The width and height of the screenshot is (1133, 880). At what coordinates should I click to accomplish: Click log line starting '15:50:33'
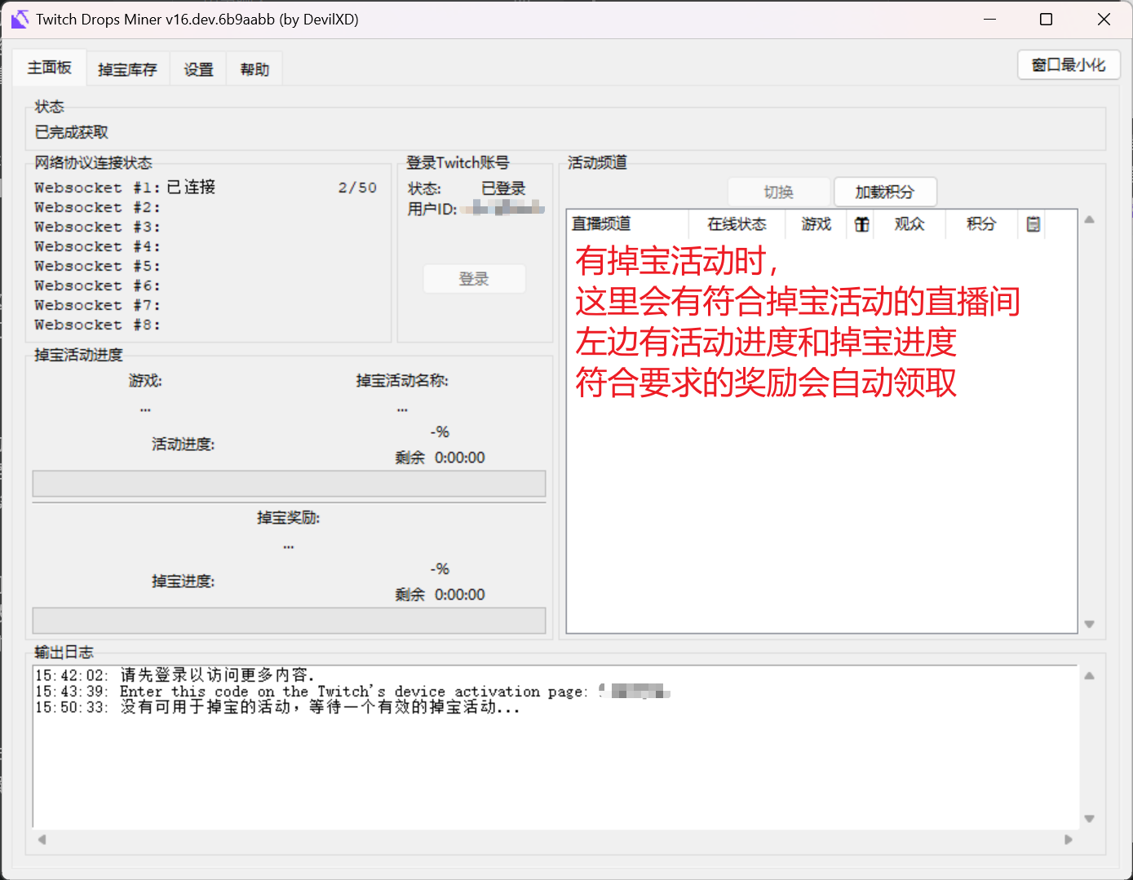[277, 707]
